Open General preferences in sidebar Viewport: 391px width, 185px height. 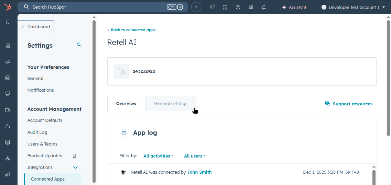click(x=35, y=79)
